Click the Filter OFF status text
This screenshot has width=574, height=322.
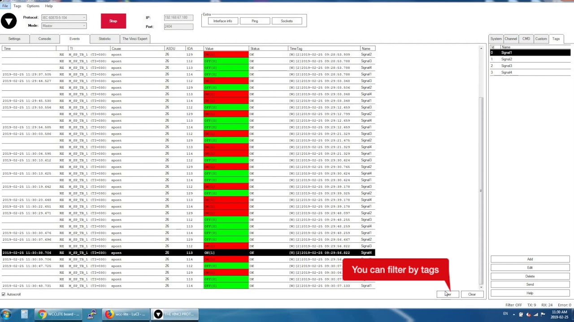pyautogui.click(x=513, y=305)
